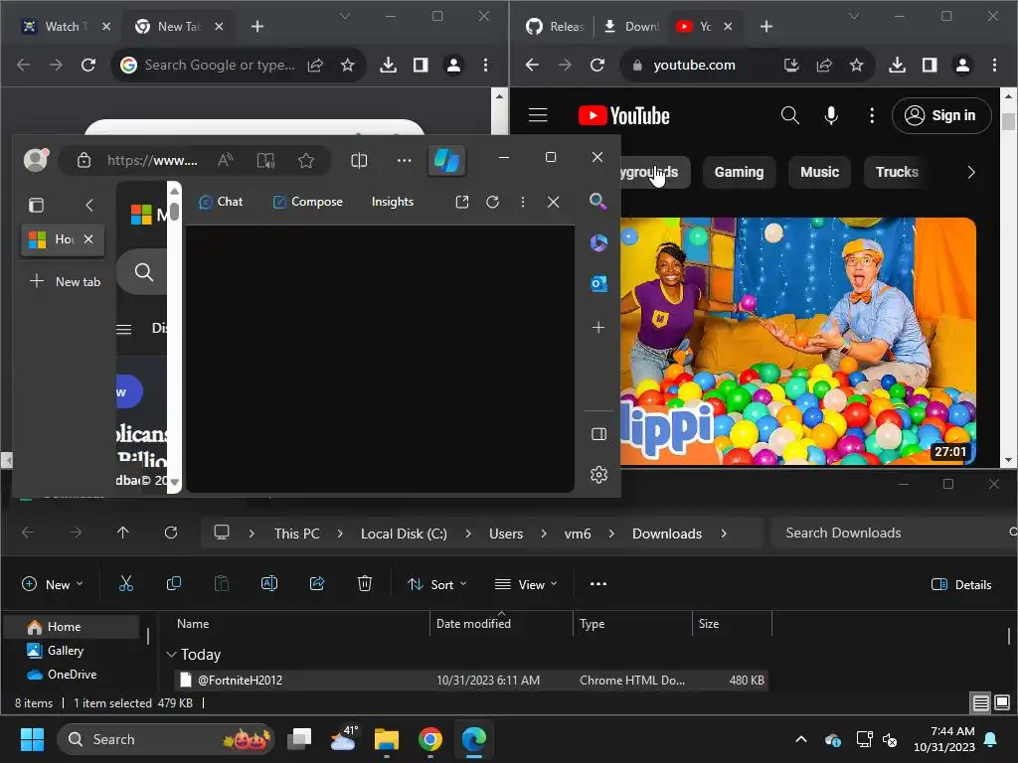Open Edge sidebar settings gear
This screenshot has height=763, width=1018.
click(x=598, y=475)
